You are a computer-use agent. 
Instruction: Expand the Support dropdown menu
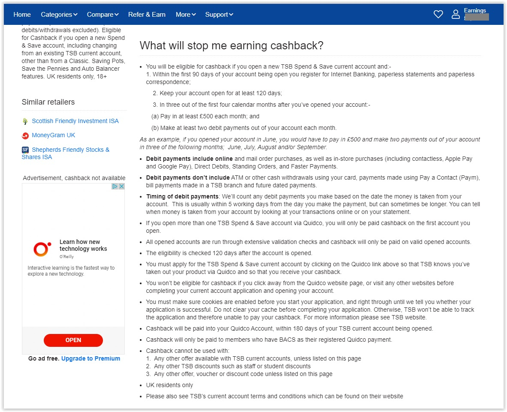tap(219, 15)
